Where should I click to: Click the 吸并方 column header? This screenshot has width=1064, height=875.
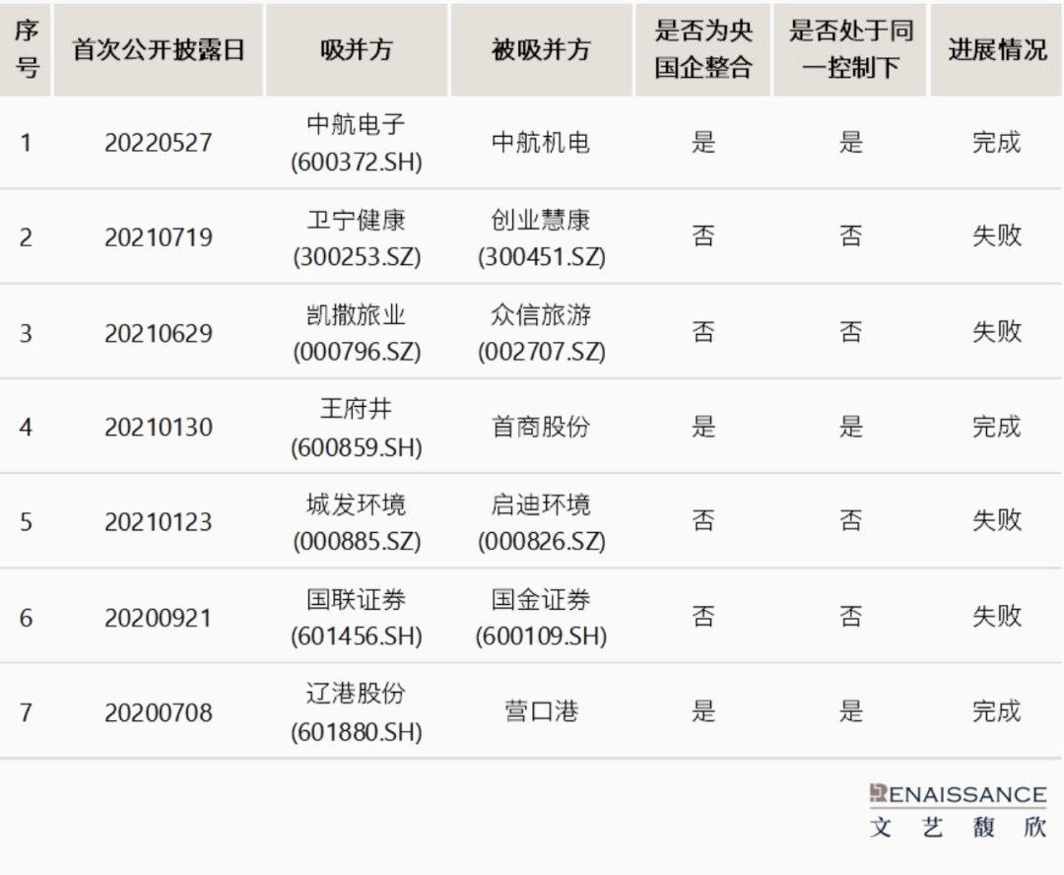click(x=357, y=49)
